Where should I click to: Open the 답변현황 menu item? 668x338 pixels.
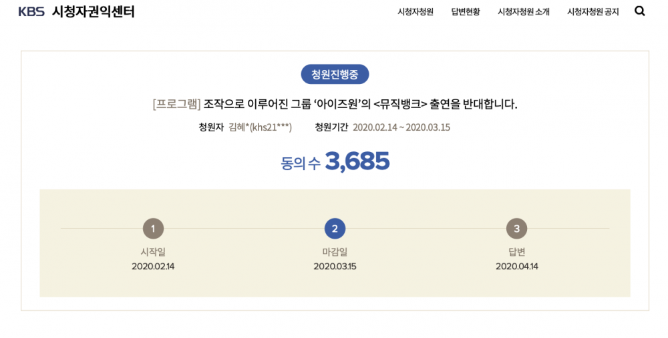click(466, 12)
